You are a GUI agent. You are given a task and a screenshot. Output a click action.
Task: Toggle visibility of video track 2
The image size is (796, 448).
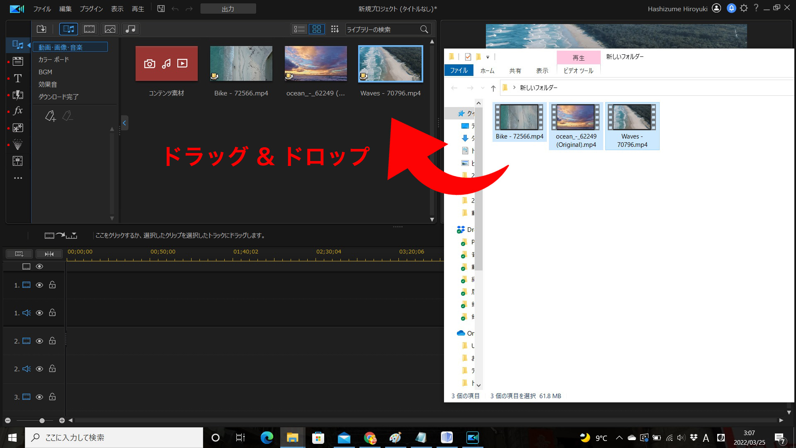click(39, 341)
